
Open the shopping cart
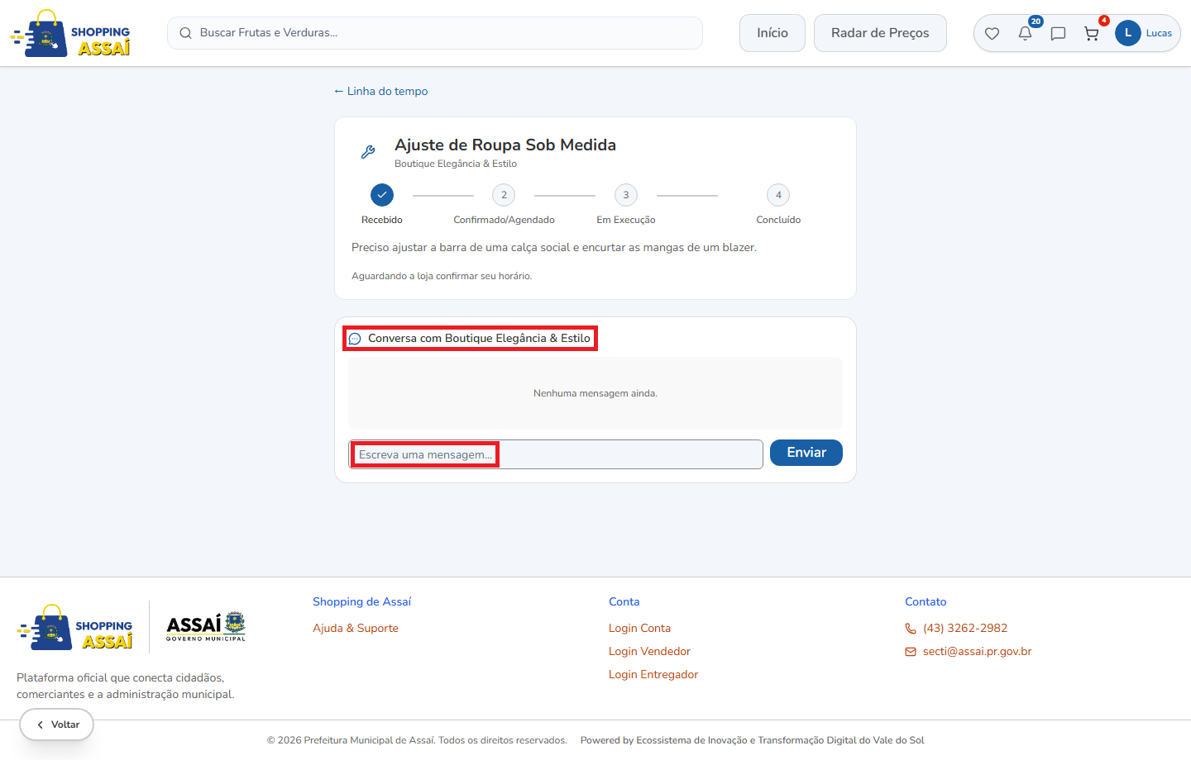click(1091, 34)
